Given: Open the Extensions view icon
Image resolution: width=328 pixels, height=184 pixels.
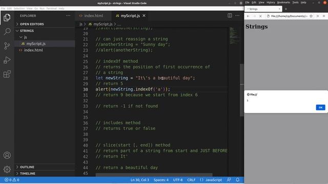Looking at the screenshot, I should pos(7,74).
